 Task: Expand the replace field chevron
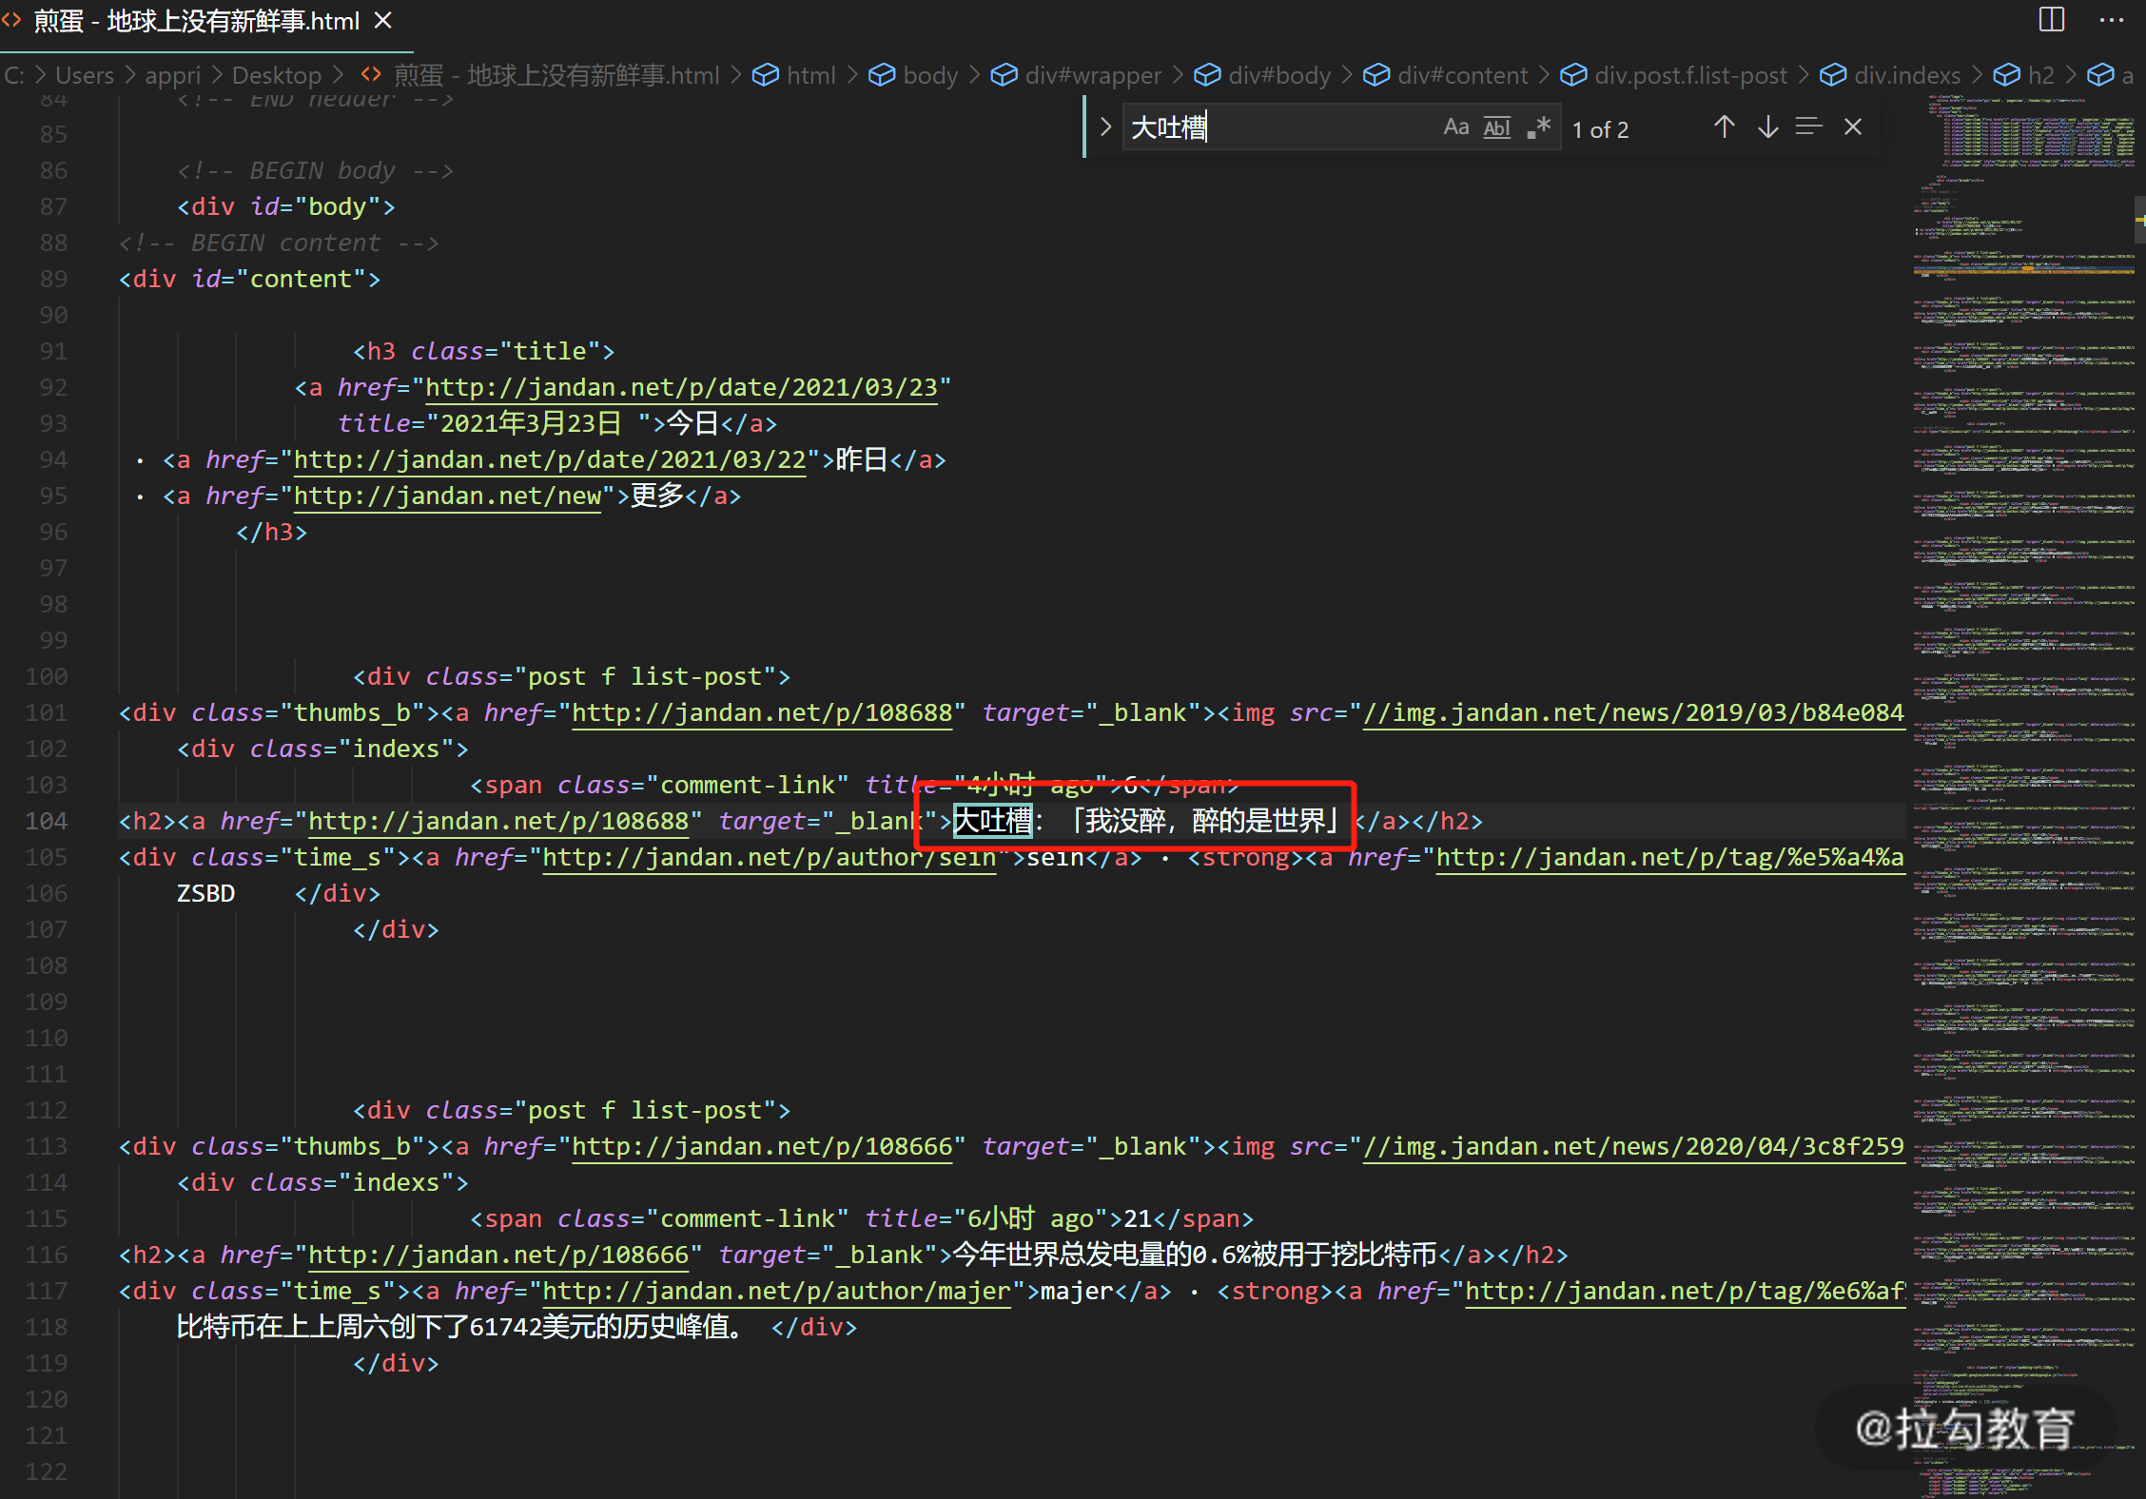click(1104, 127)
